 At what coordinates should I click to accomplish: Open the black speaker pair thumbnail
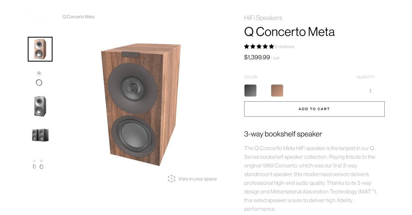pyautogui.click(x=40, y=135)
